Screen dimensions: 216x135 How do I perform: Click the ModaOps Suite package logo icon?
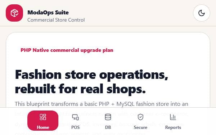[14, 13]
